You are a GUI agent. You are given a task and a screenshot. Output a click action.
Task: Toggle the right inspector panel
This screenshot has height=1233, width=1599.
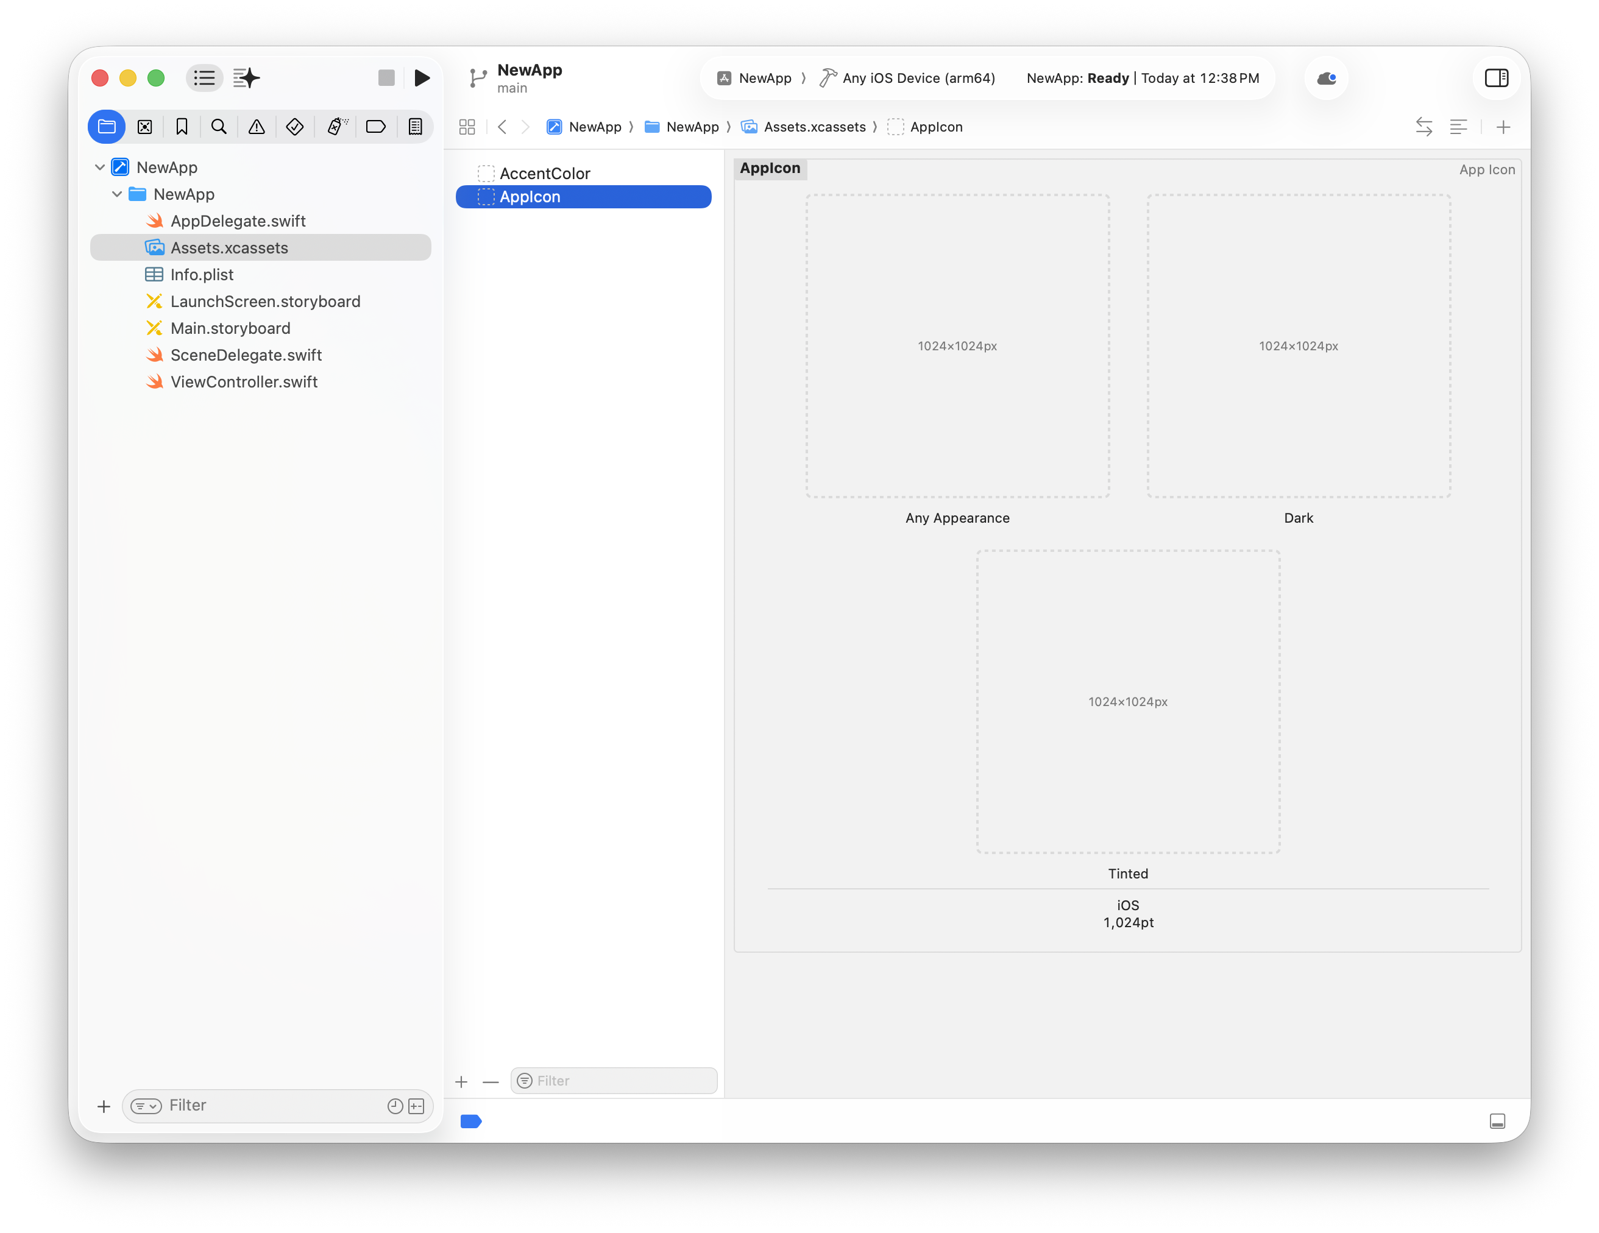click(1497, 77)
